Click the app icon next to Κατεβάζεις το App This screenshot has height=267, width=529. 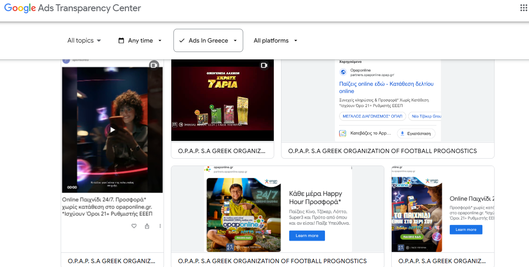click(343, 134)
